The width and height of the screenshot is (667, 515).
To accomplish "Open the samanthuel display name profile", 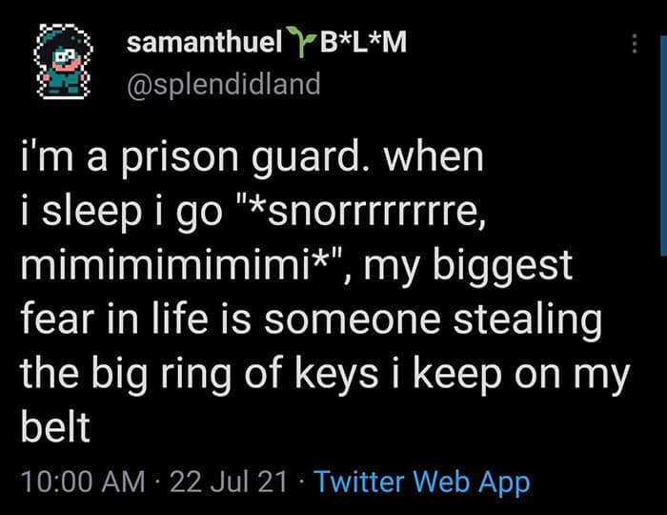I will (204, 42).
